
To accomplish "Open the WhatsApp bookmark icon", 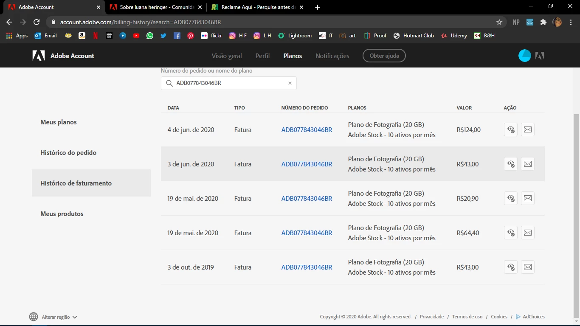I will tap(150, 36).
